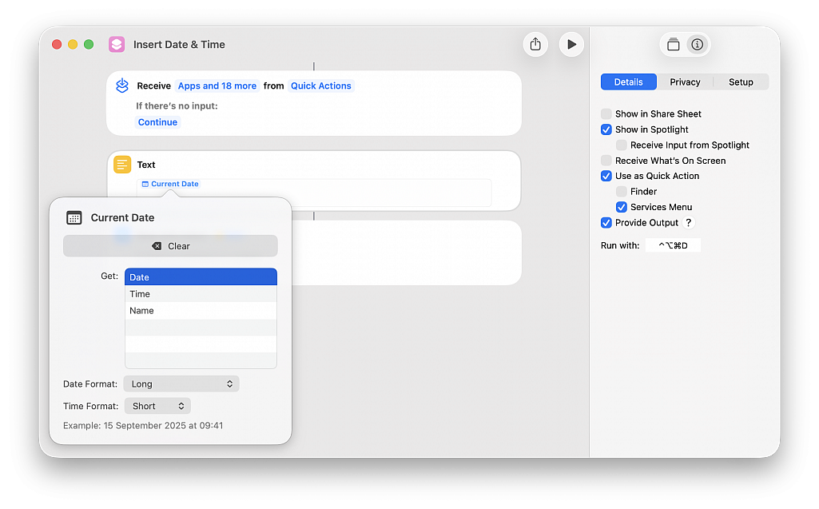This screenshot has width=819, height=509.
Task: Open the Action Library panel icon
Action: tap(673, 45)
